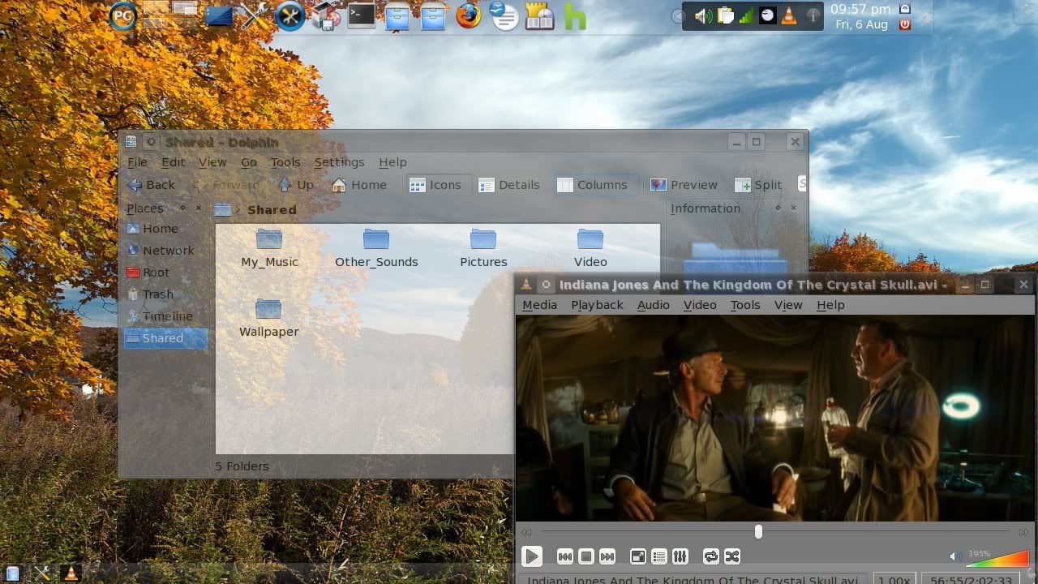Click the system tray volume icon
This screenshot has height=584, width=1038.
[x=703, y=16]
